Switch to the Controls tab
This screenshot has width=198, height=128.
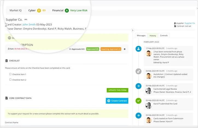coord(164,36)
